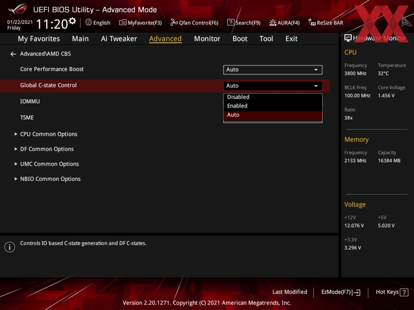Click CPU frequency value 3800 MHz
Screen dimensions: 414x310
pyautogui.click(x=355, y=73)
